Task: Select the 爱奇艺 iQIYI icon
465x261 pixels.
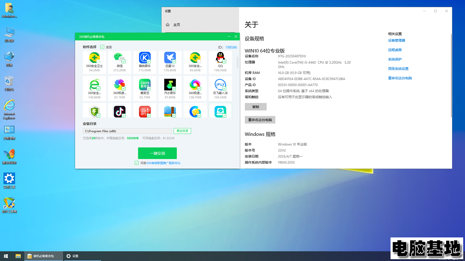Action: tap(145, 84)
